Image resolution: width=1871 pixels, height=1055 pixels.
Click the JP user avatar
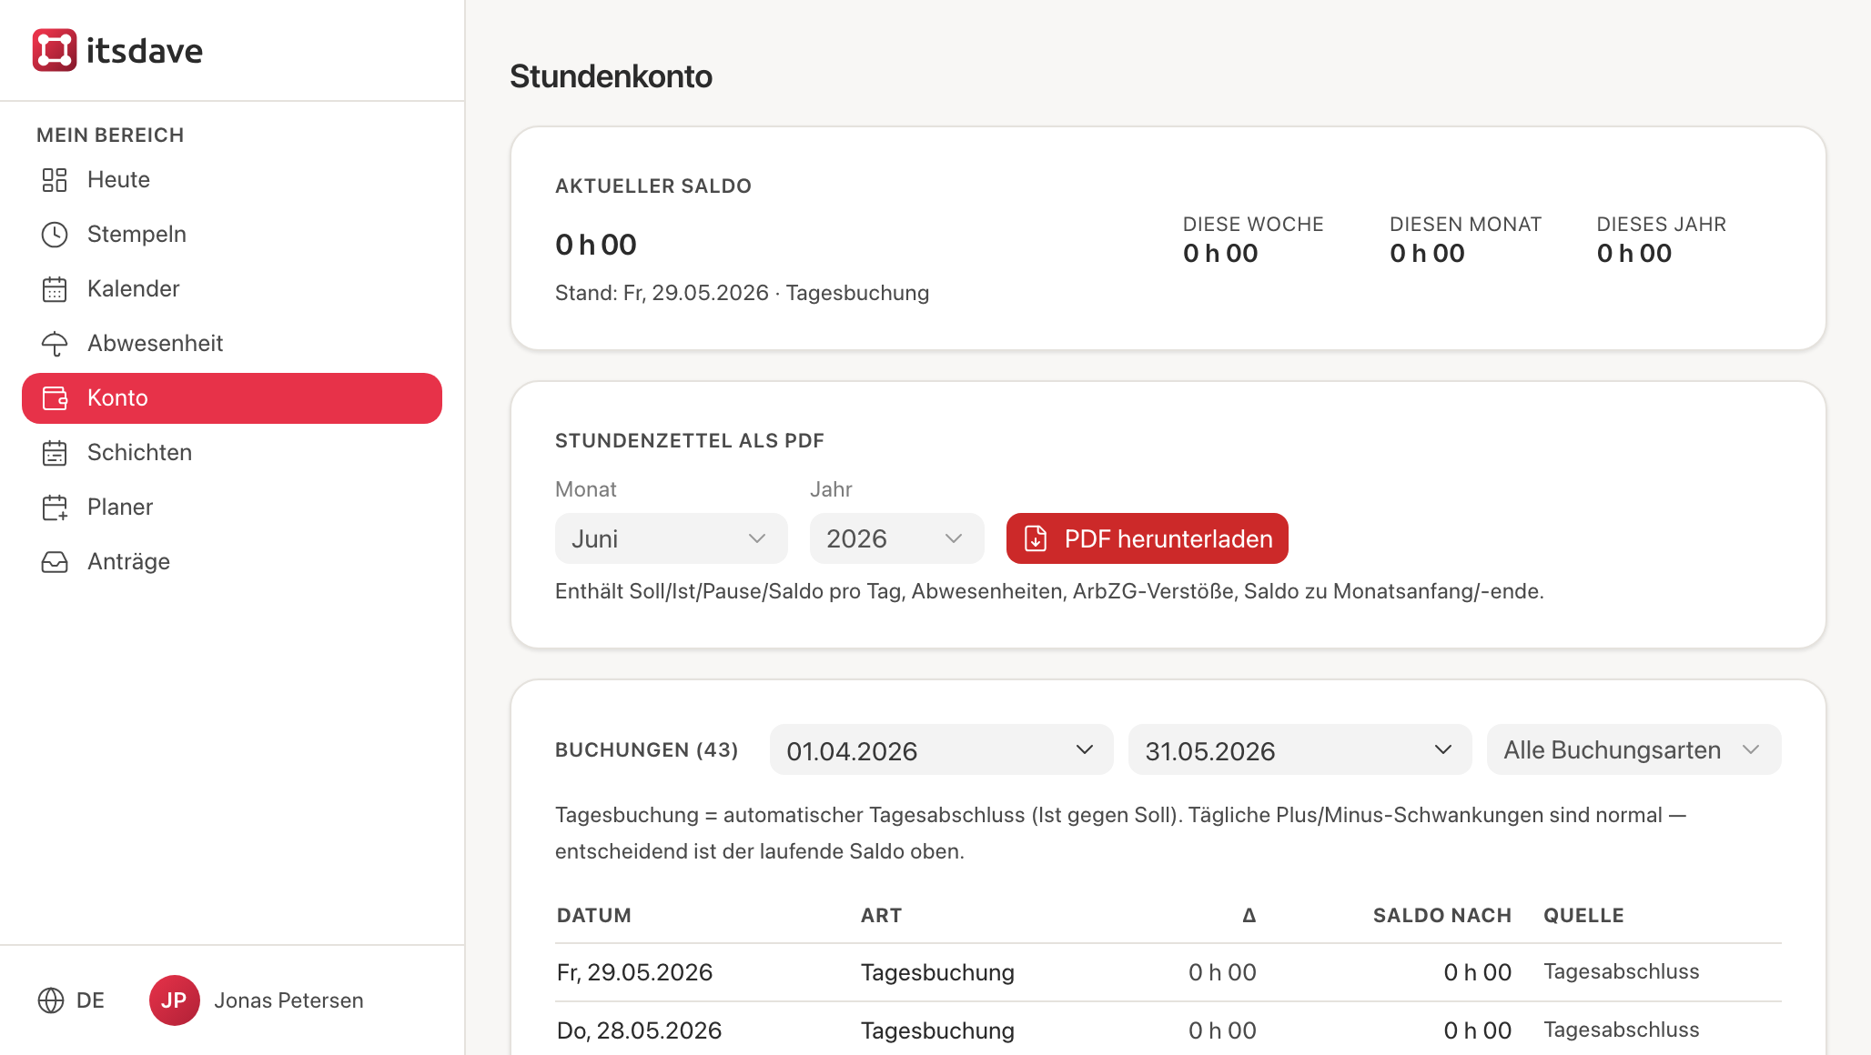(x=174, y=1000)
